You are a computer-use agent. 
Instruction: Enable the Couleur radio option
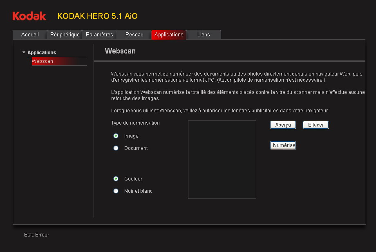click(x=116, y=179)
